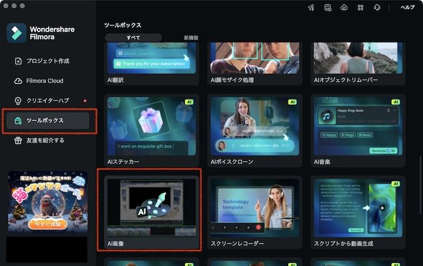
Task: Click the AI badge on AI音楽 card
Action: coord(395,102)
